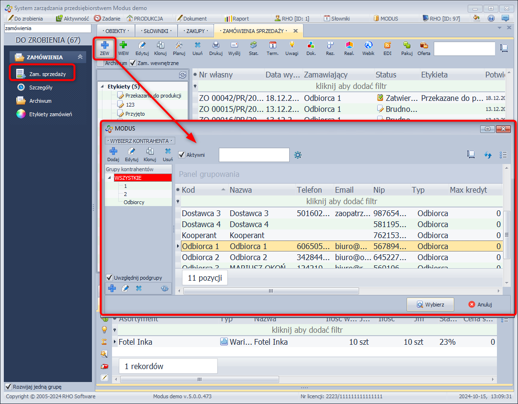The height and width of the screenshot is (404, 518).
Task: Open the Webik toolbar icon
Action: [x=368, y=48]
